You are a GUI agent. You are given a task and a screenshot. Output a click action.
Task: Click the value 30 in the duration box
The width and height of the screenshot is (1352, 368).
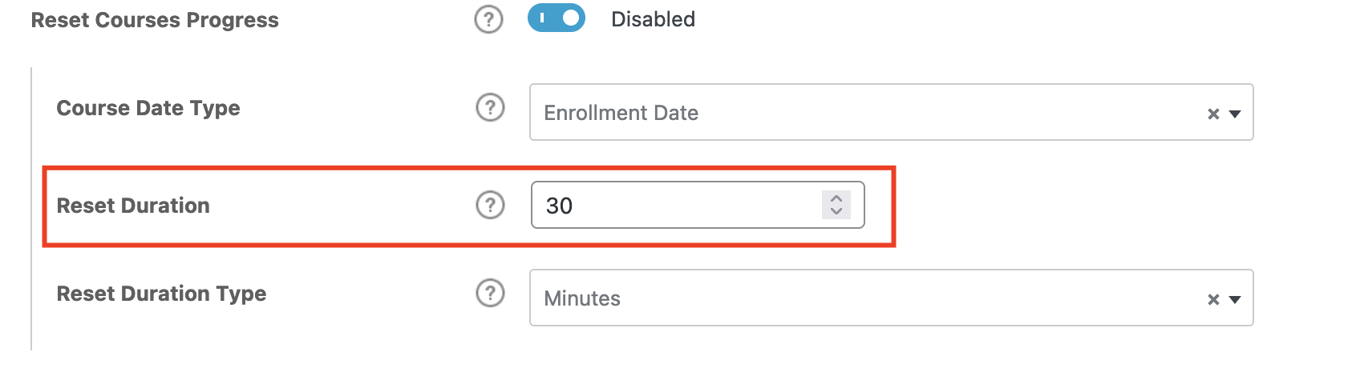point(559,206)
